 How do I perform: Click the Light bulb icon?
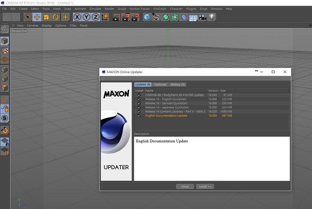point(212,17)
